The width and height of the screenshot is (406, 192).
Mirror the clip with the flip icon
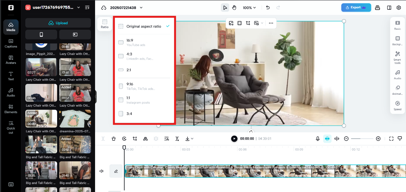(145, 138)
